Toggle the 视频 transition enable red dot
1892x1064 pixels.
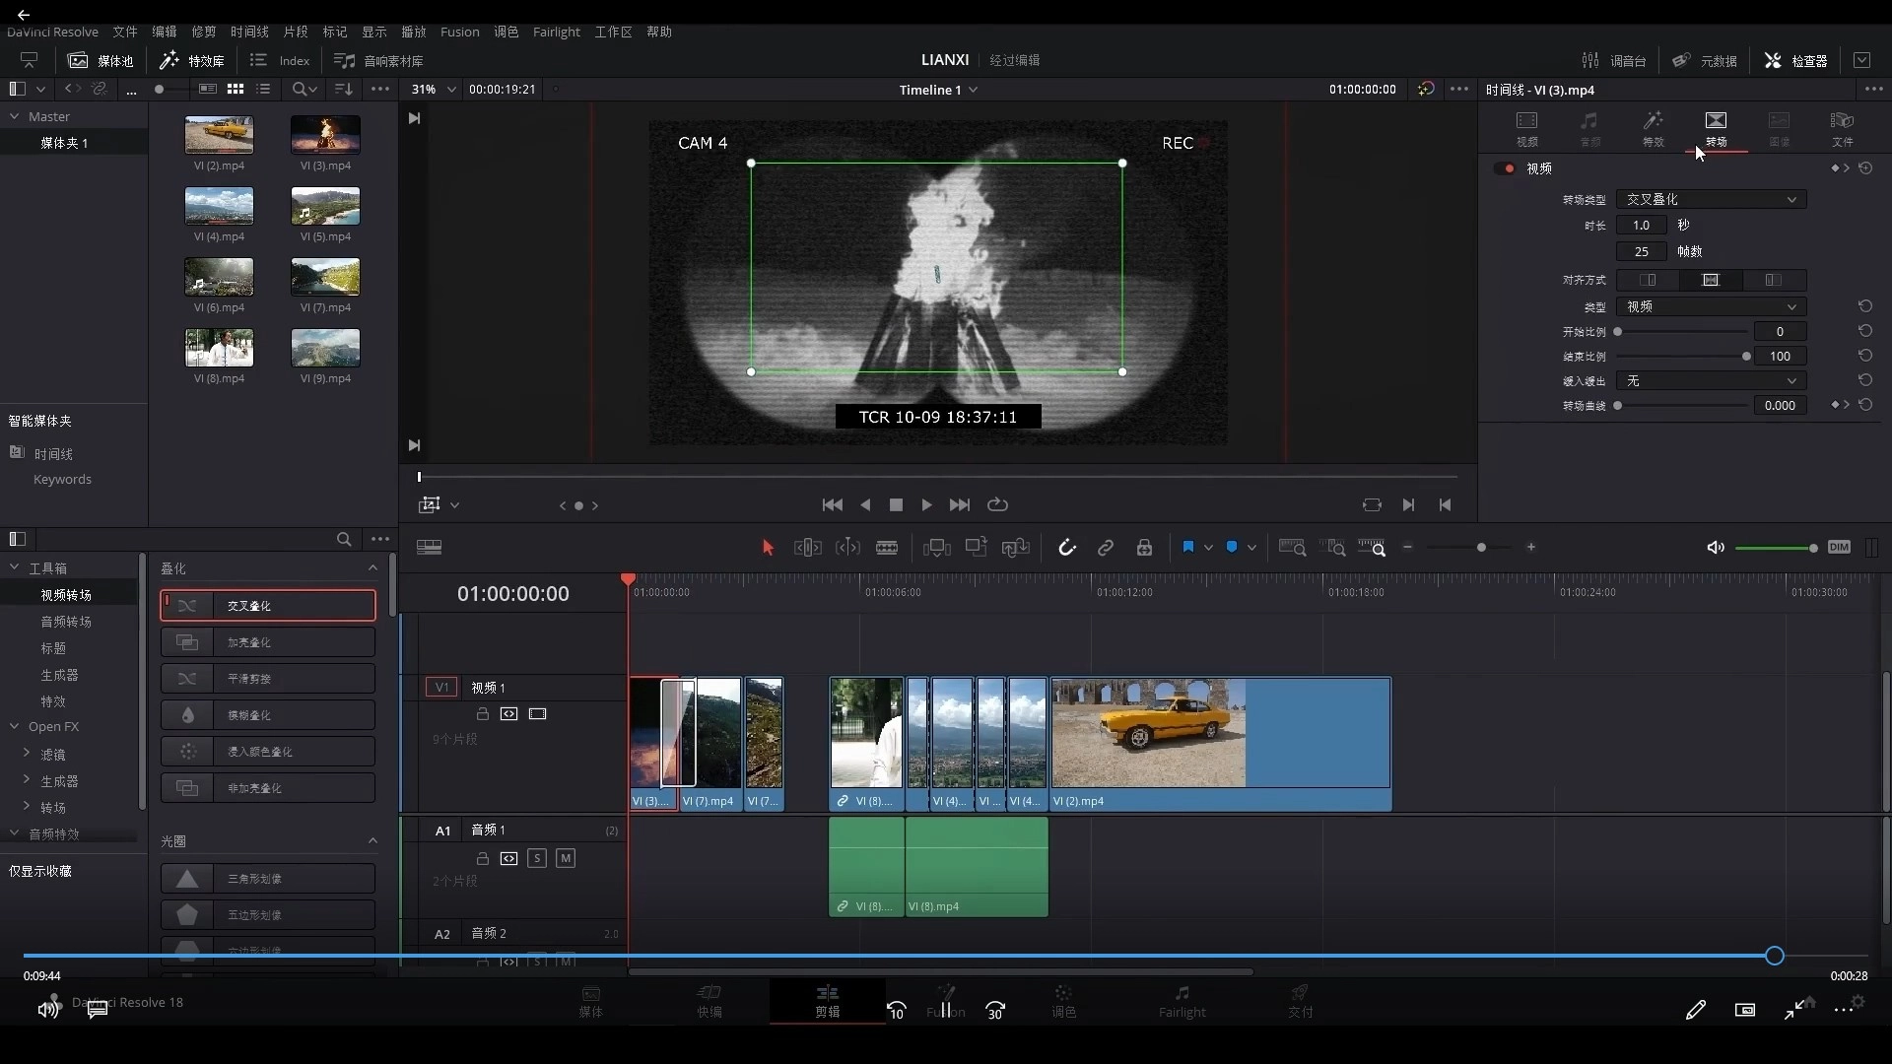point(1508,168)
